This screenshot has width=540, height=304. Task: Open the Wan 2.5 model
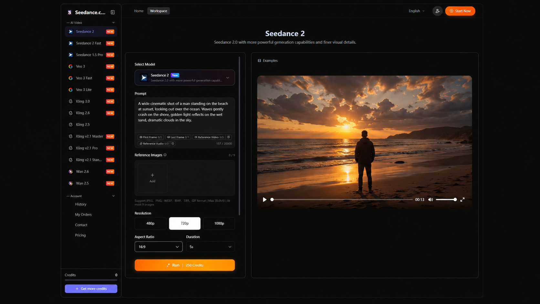tap(91, 183)
